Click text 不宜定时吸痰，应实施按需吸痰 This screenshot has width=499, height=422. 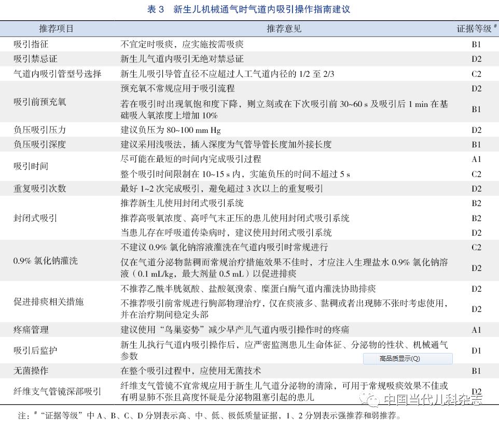click(182, 44)
